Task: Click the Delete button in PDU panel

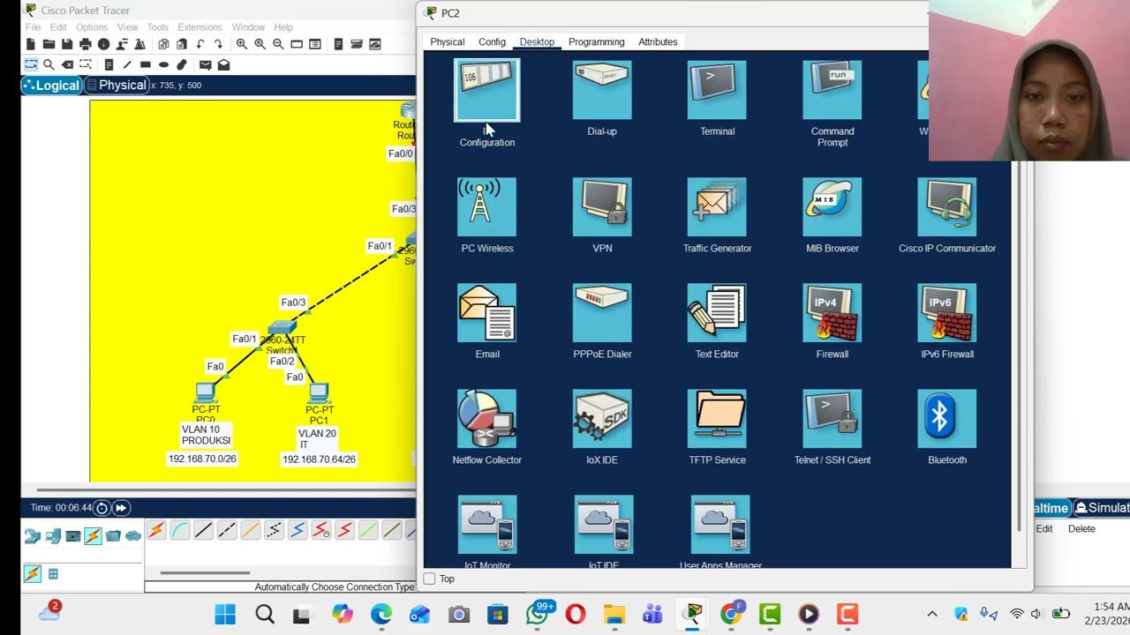Action: 1081,528
